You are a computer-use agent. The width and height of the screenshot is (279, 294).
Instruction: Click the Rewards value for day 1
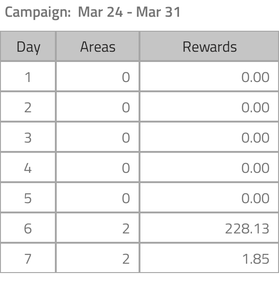255,77
